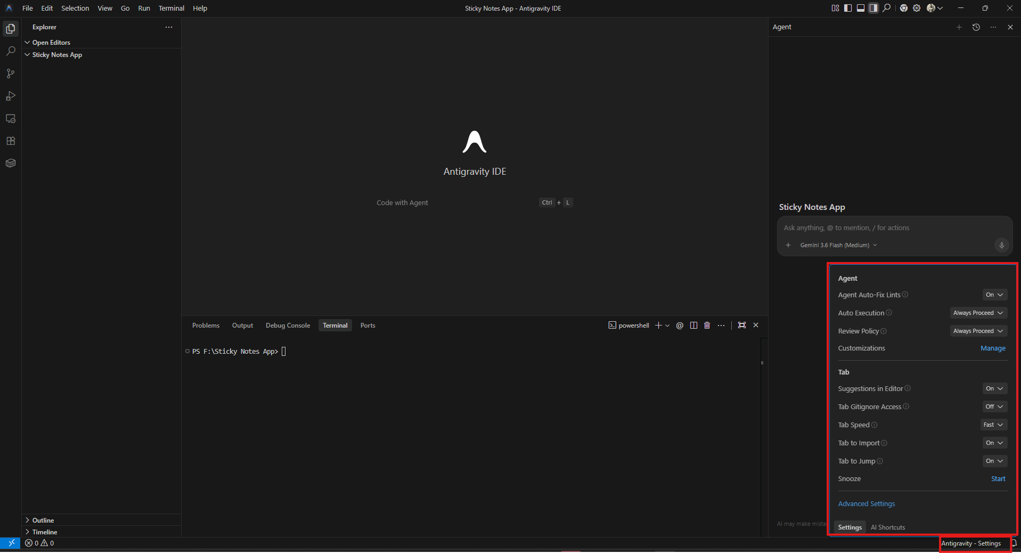Open the Terminal menu in the menu bar
Viewport: 1021px width, 553px height.
[x=171, y=8]
